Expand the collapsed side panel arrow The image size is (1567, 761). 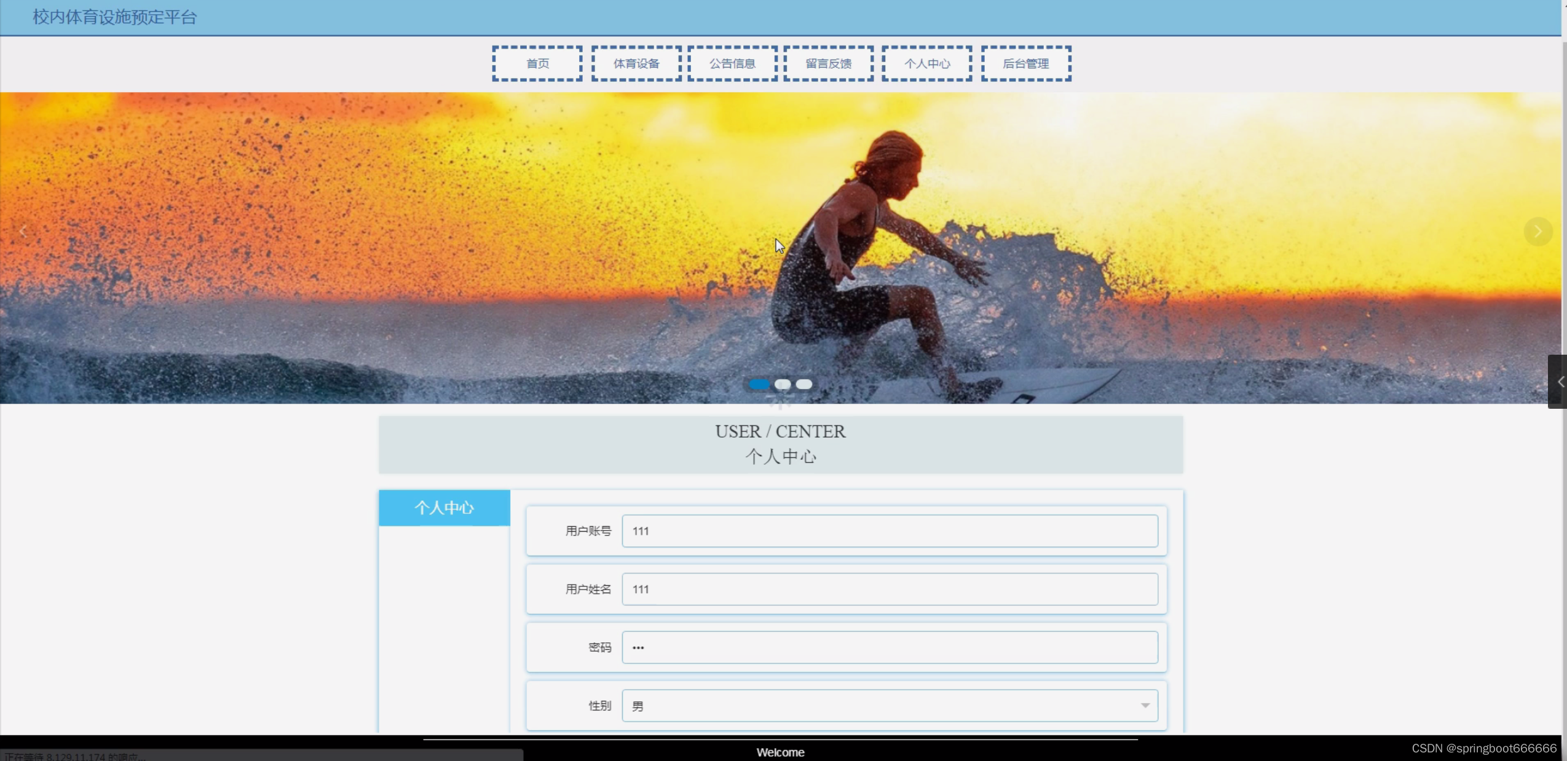tap(1560, 382)
